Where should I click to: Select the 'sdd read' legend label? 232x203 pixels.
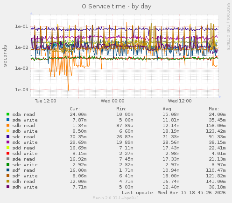click(23, 148)
